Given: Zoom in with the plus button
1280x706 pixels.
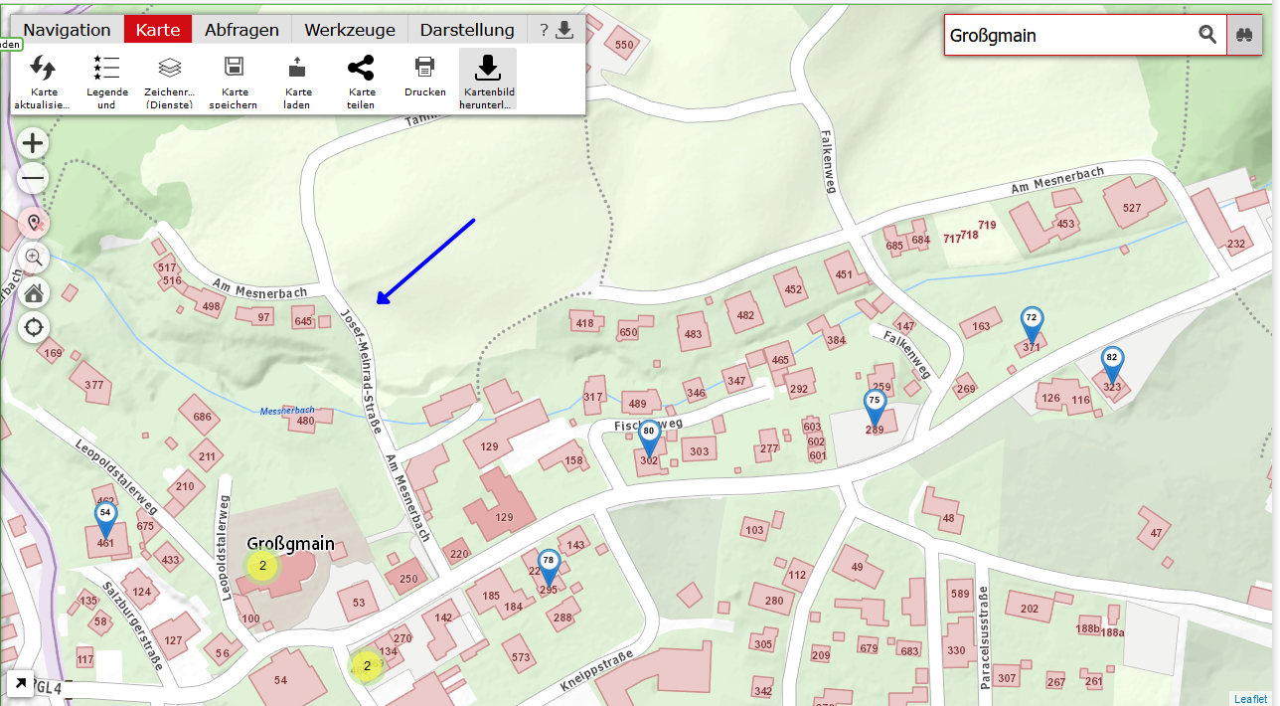Looking at the screenshot, I should (34, 143).
